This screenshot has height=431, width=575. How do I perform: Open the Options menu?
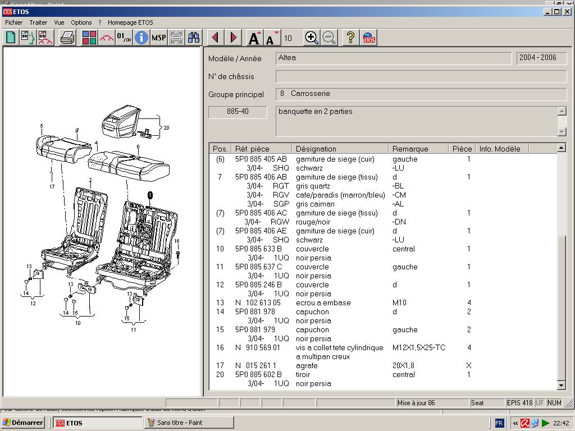tap(81, 22)
